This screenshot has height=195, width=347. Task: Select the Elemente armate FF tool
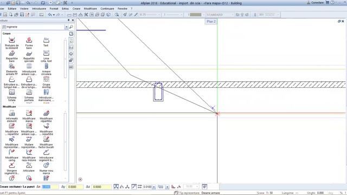tap(12, 69)
